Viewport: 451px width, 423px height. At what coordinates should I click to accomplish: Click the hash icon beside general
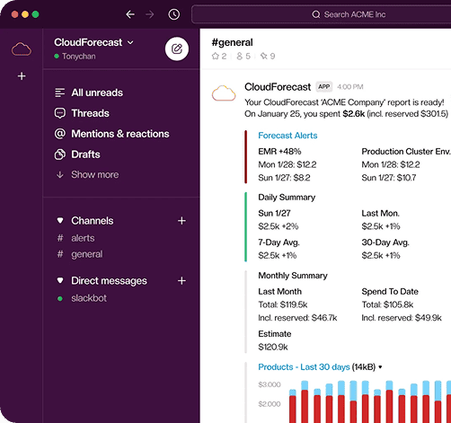60,254
